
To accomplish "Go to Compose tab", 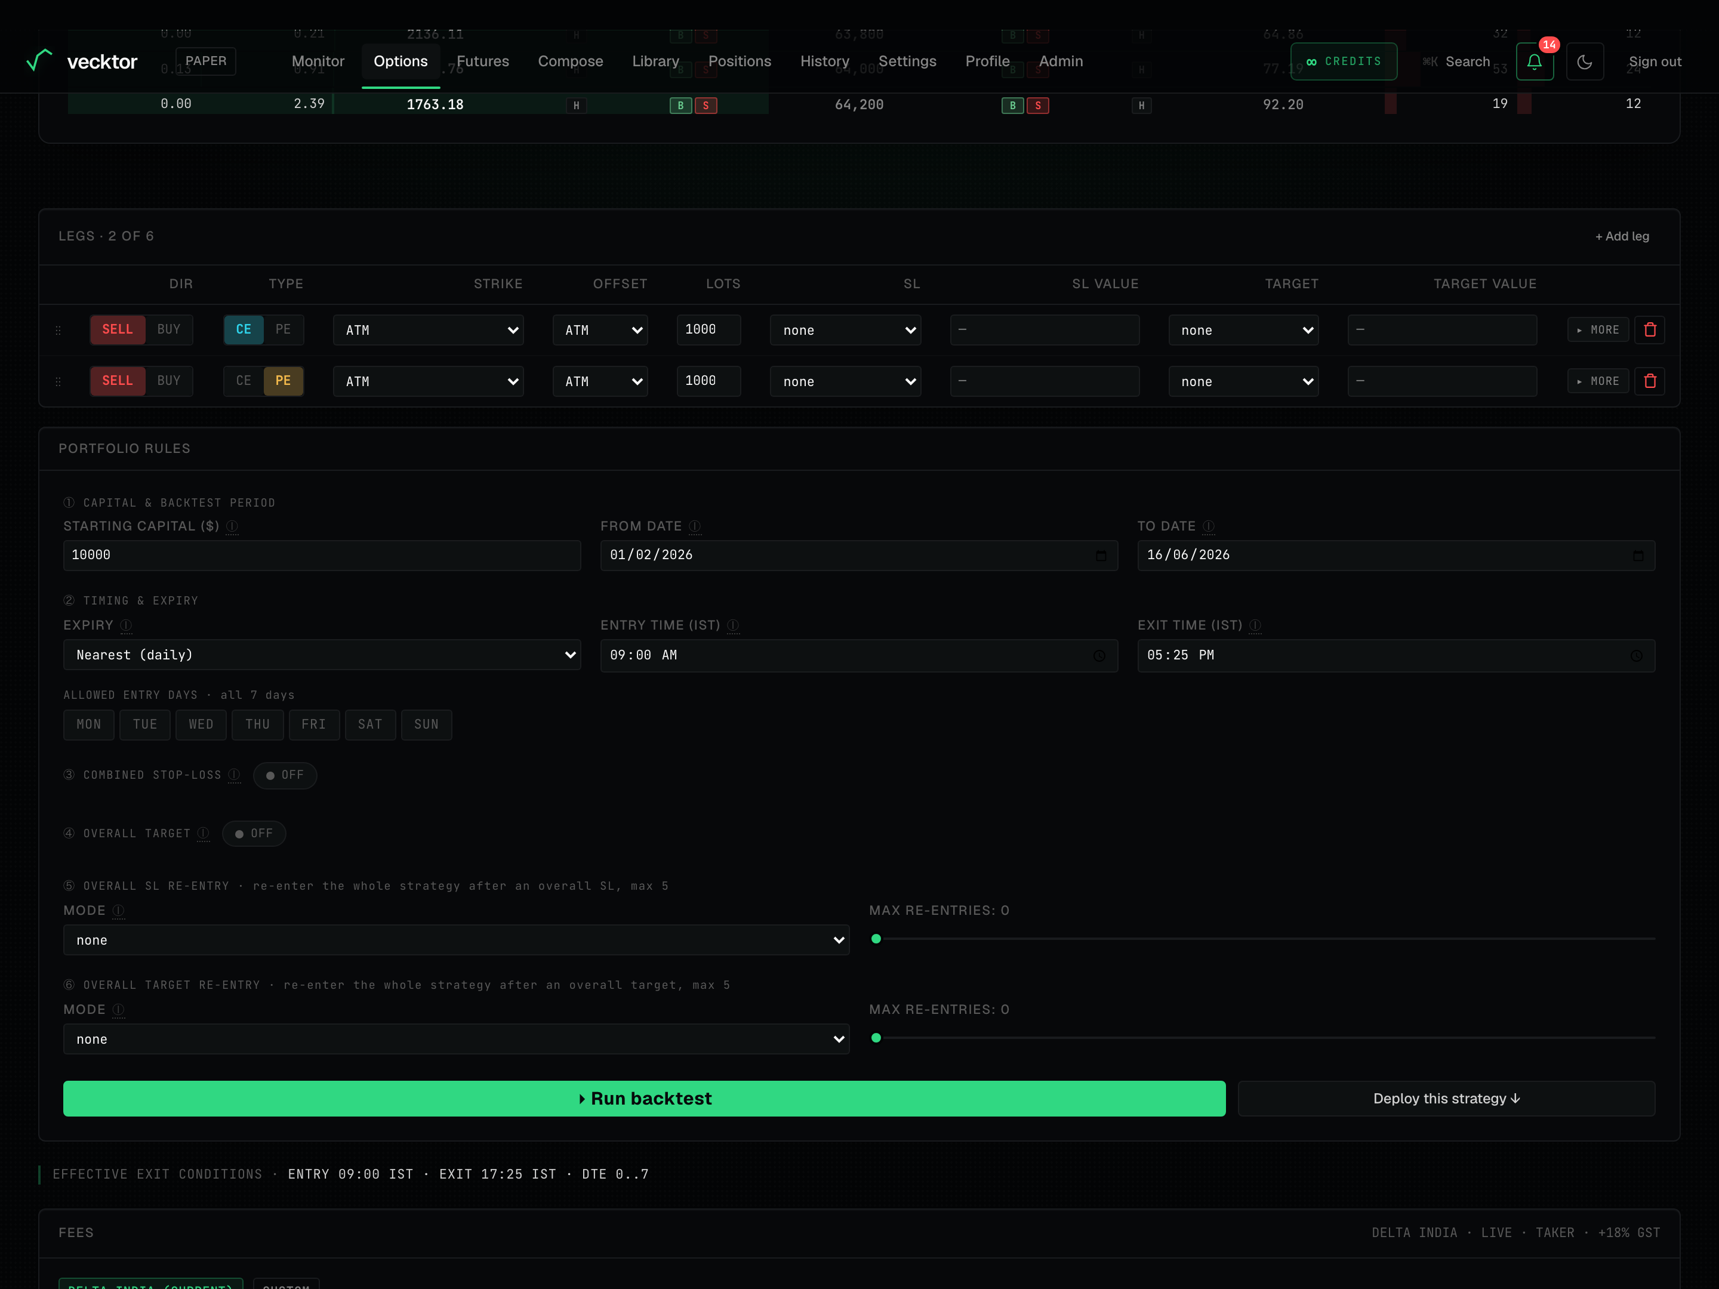I will [571, 61].
